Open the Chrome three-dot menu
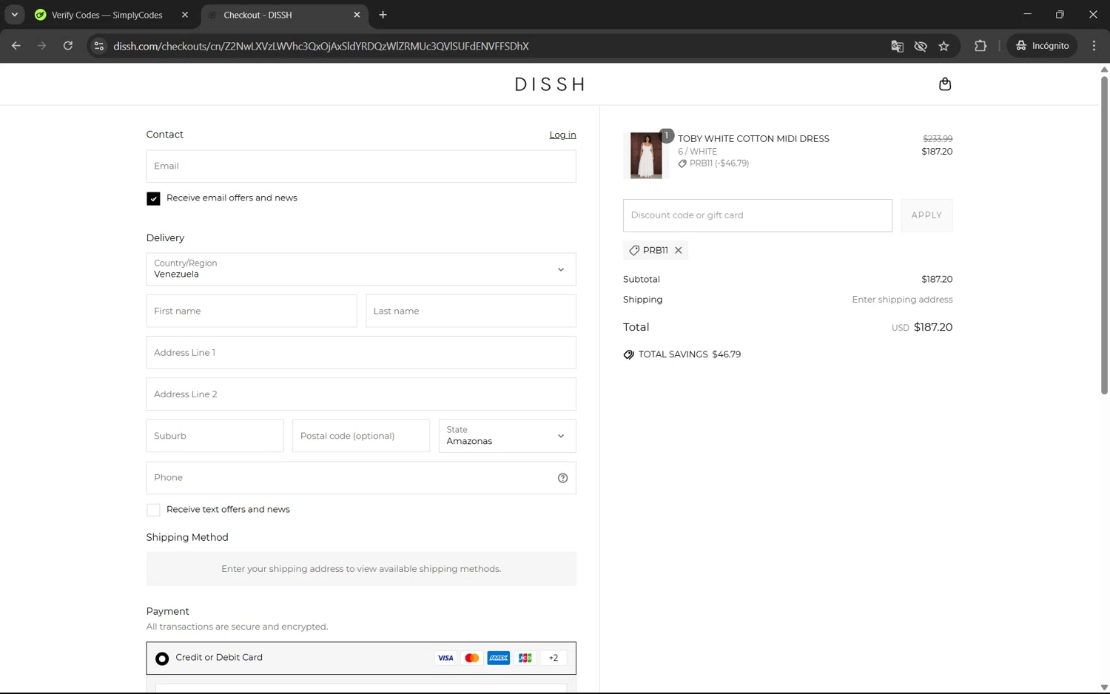Image resolution: width=1110 pixels, height=694 pixels. pyautogui.click(x=1094, y=46)
